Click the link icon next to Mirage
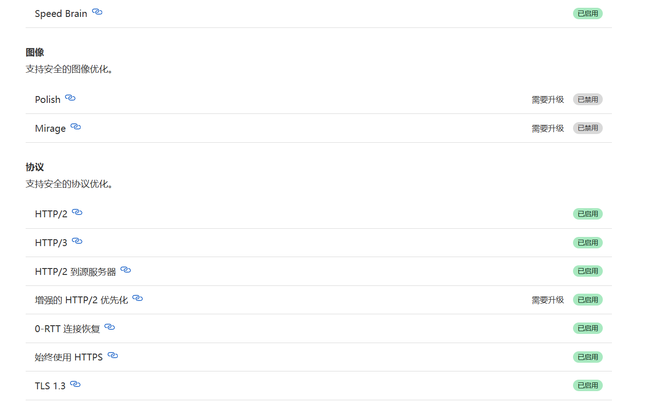Screen dimensions: 655x403 (x=75, y=127)
